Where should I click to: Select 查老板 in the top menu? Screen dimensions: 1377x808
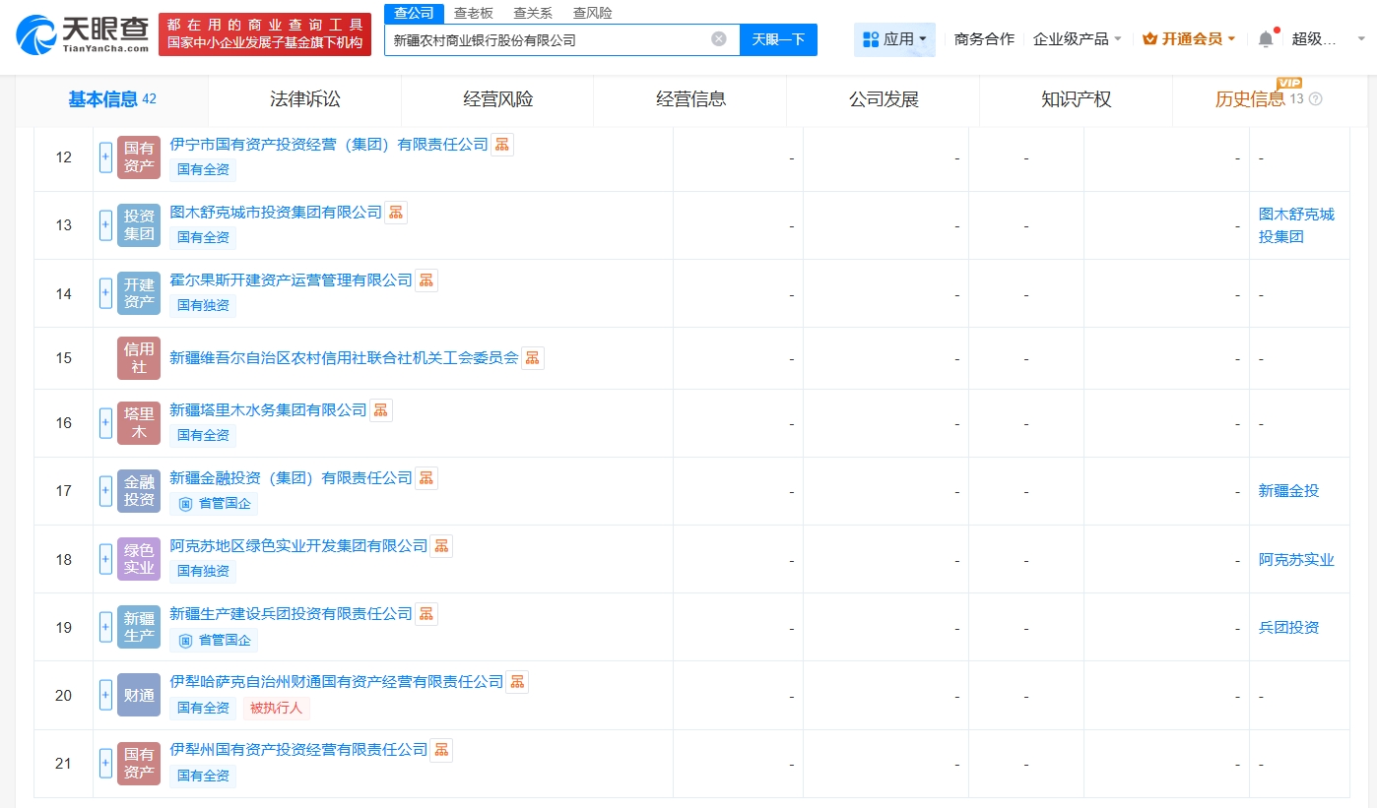click(x=471, y=13)
